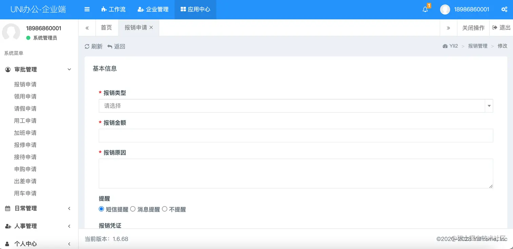Open the notification bell with badge
Screen dimensions: 513x249
[425, 10]
